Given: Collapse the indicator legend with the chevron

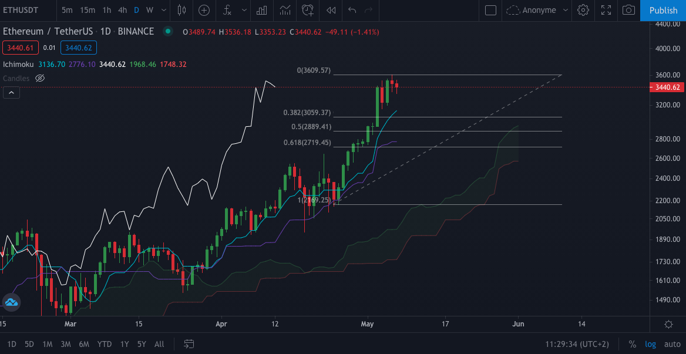Looking at the screenshot, I should (12, 92).
